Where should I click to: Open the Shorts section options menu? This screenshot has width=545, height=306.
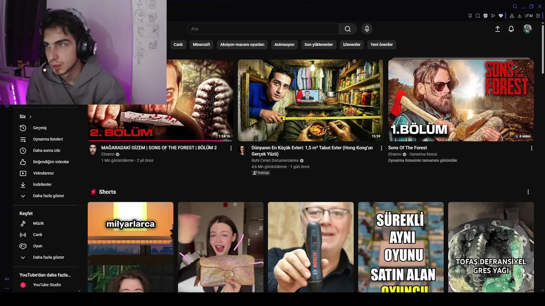click(x=528, y=192)
